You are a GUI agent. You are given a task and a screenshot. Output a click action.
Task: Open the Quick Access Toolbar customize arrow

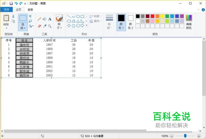[25, 4]
